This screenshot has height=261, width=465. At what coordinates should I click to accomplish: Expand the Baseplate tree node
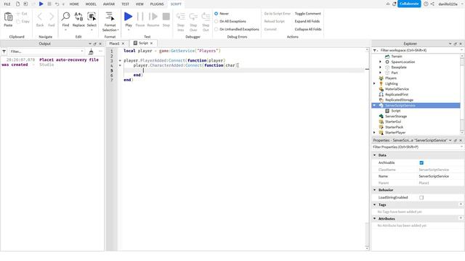pyautogui.click(x=381, y=67)
